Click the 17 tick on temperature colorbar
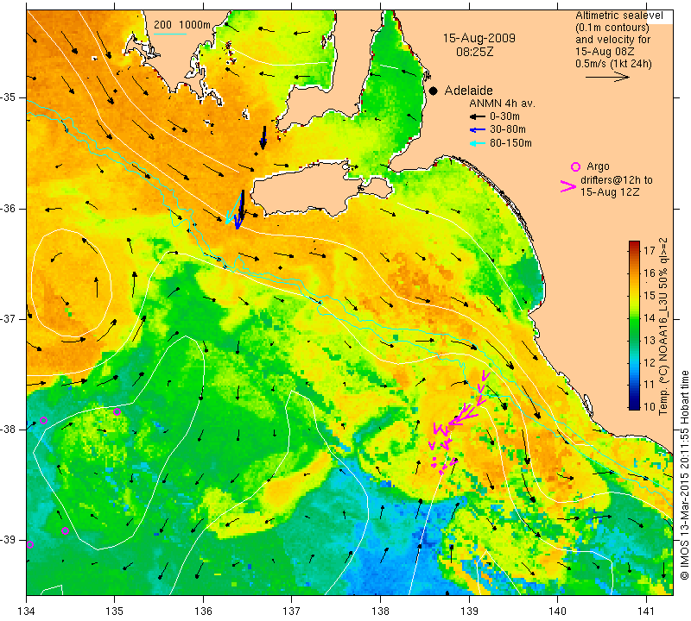Screen dimensions: 691x621 (650, 251)
